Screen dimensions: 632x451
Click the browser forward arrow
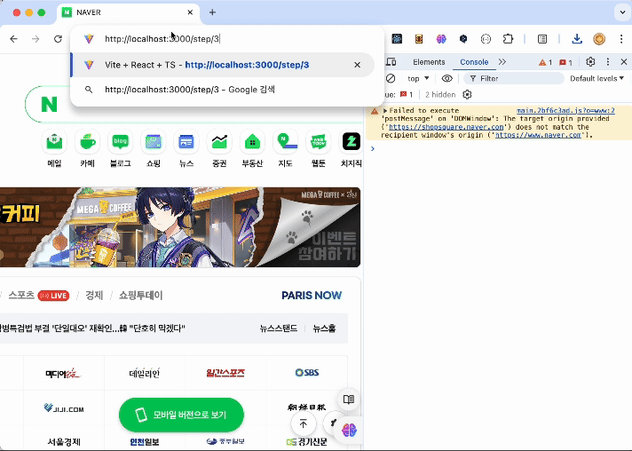36,39
